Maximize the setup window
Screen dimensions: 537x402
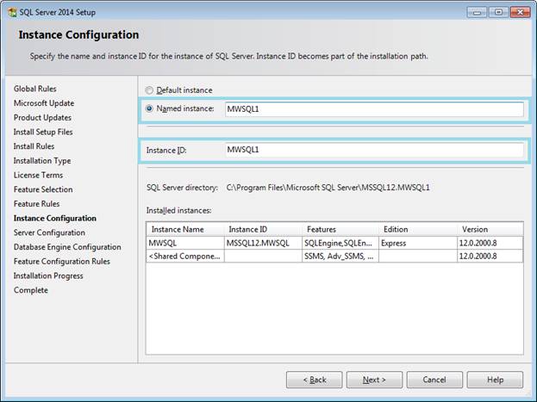point(498,12)
